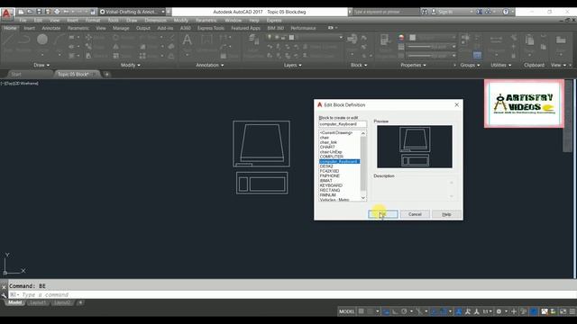Click the block Preview thumbnail in dialog
The height and width of the screenshot is (324, 577).
click(x=415, y=147)
